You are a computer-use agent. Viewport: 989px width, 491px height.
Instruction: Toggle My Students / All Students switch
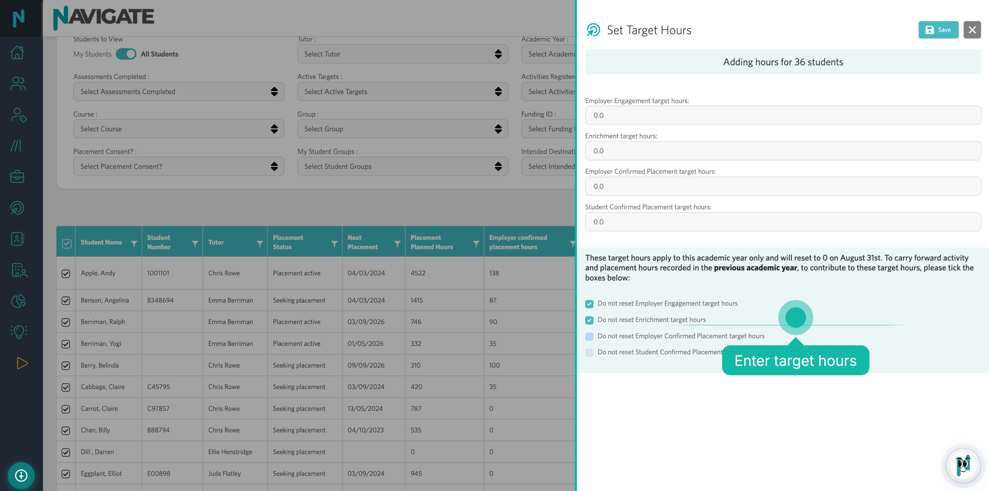(126, 54)
